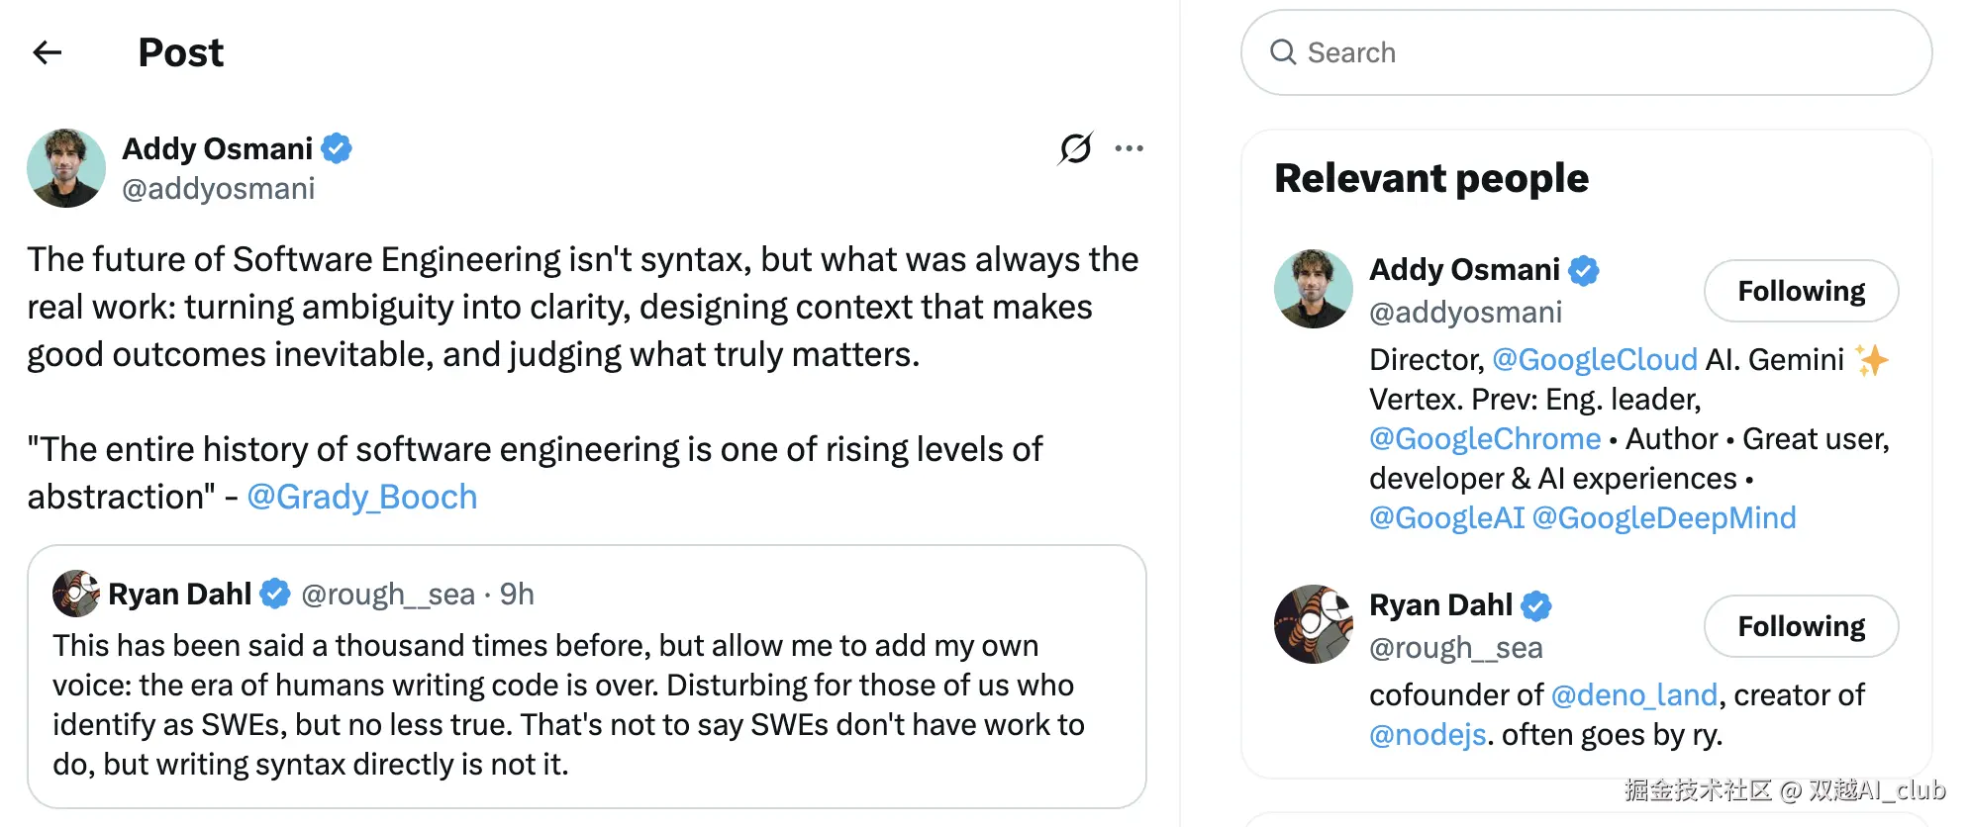1970x827 pixels.
Task: Click the search magnifier icon
Action: pos(1283,52)
